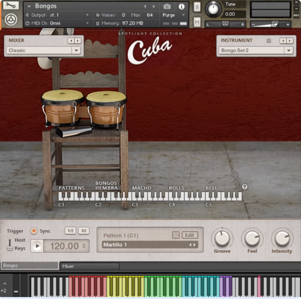Toggle the Sync trigger radio button
301x299 pixels.
click(x=34, y=231)
